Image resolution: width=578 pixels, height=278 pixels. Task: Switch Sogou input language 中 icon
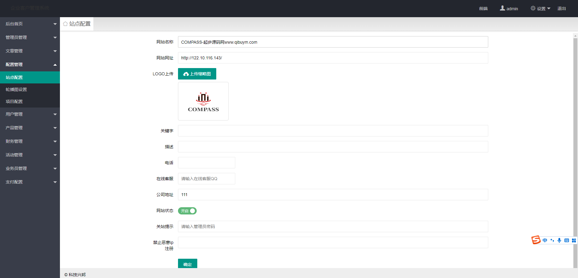point(545,240)
